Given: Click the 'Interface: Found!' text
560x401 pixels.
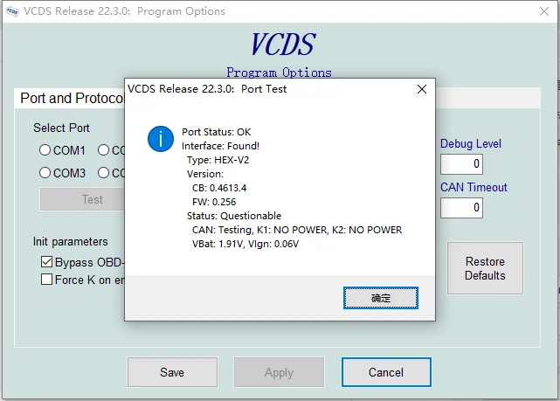Looking at the screenshot, I should [220, 146].
